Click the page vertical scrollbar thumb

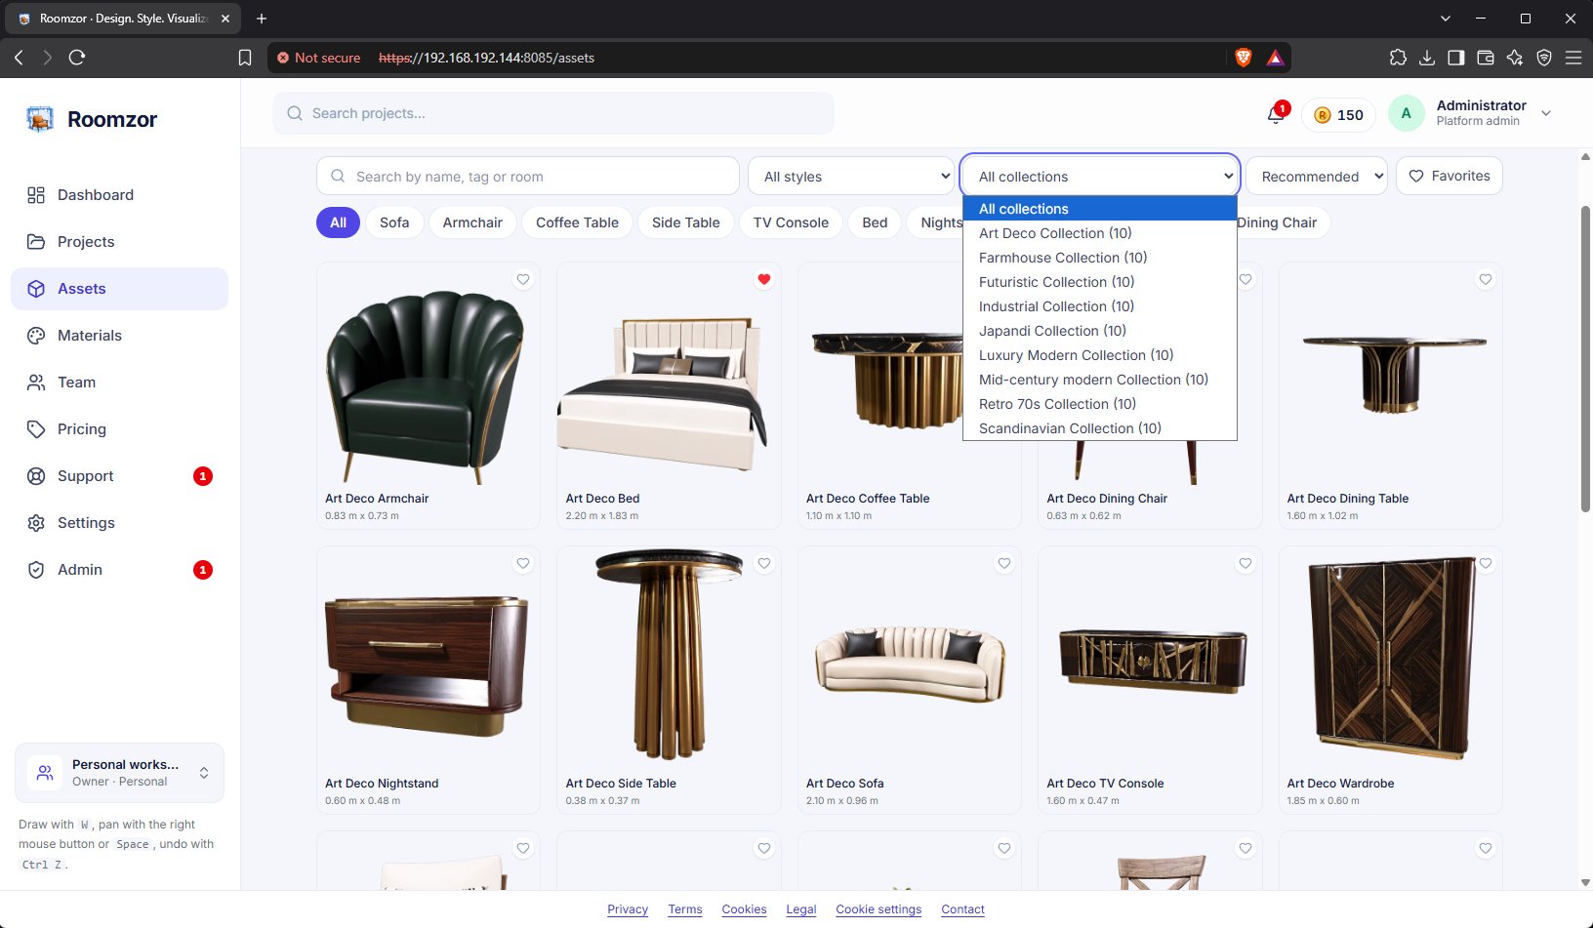[1585, 358]
